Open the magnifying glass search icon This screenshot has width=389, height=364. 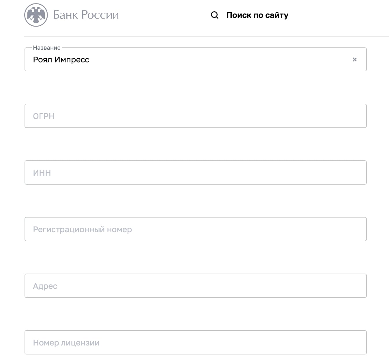pos(214,15)
